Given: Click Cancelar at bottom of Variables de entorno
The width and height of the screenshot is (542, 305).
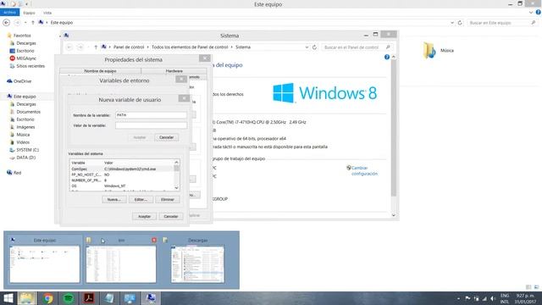Looking at the screenshot, I should coord(171,216).
